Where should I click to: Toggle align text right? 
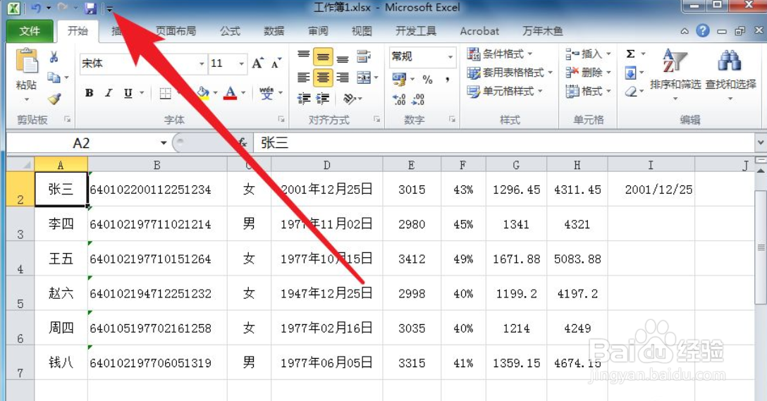pos(343,78)
